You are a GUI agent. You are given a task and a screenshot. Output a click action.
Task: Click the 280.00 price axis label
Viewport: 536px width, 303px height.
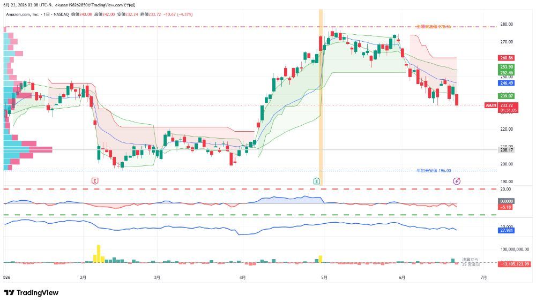(x=507, y=24)
